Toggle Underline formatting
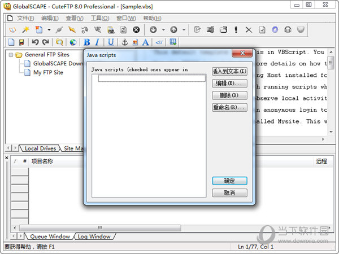 tap(111, 42)
